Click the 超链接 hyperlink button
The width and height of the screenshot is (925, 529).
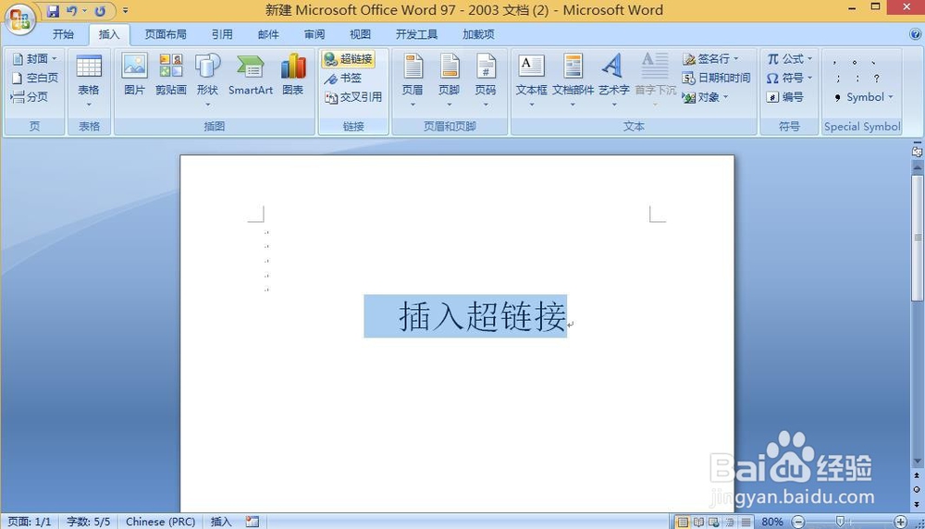(349, 59)
